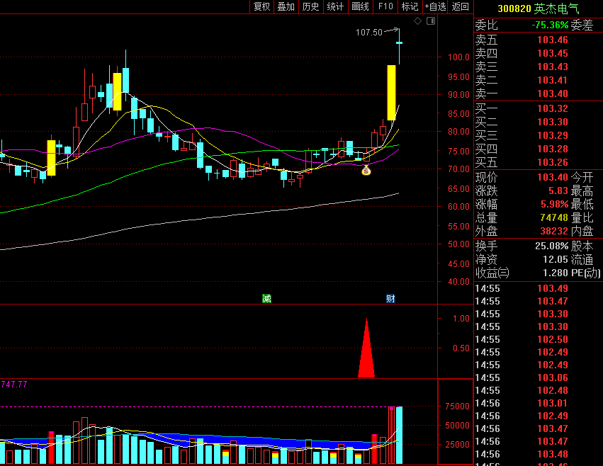Add stock via +自选 button
The height and width of the screenshot is (466, 603).
[x=435, y=6]
